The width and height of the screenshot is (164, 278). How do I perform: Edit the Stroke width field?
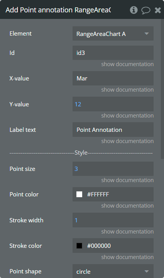[113, 220]
